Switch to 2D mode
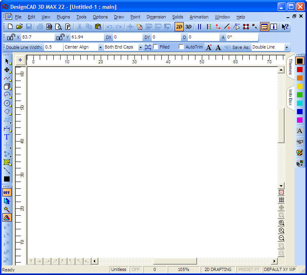307x275 pixels. (179, 26)
